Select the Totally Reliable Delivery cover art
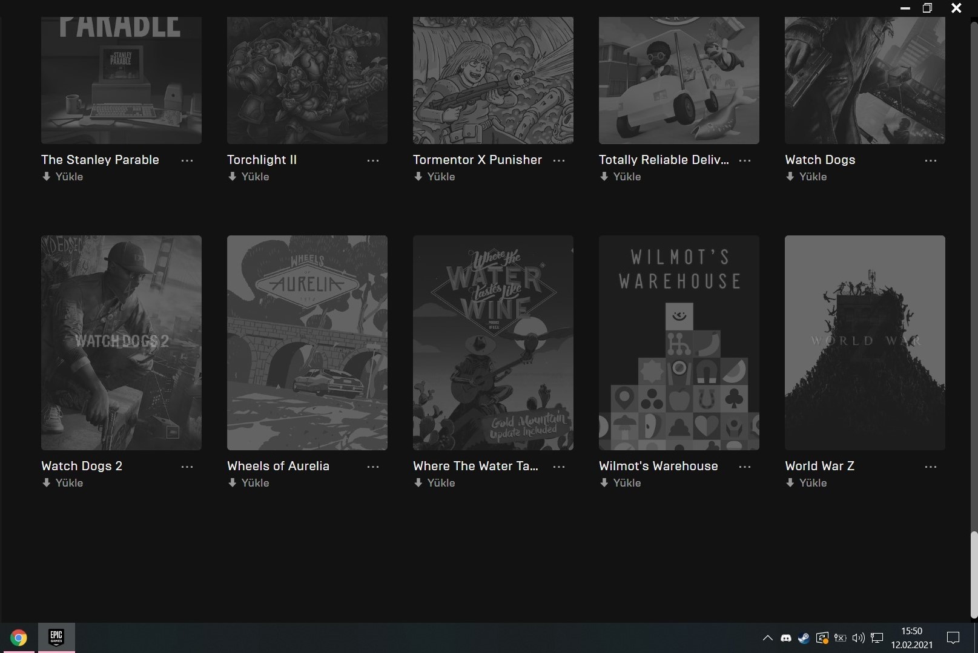The width and height of the screenshot is (978, 653). pos(679,80)
